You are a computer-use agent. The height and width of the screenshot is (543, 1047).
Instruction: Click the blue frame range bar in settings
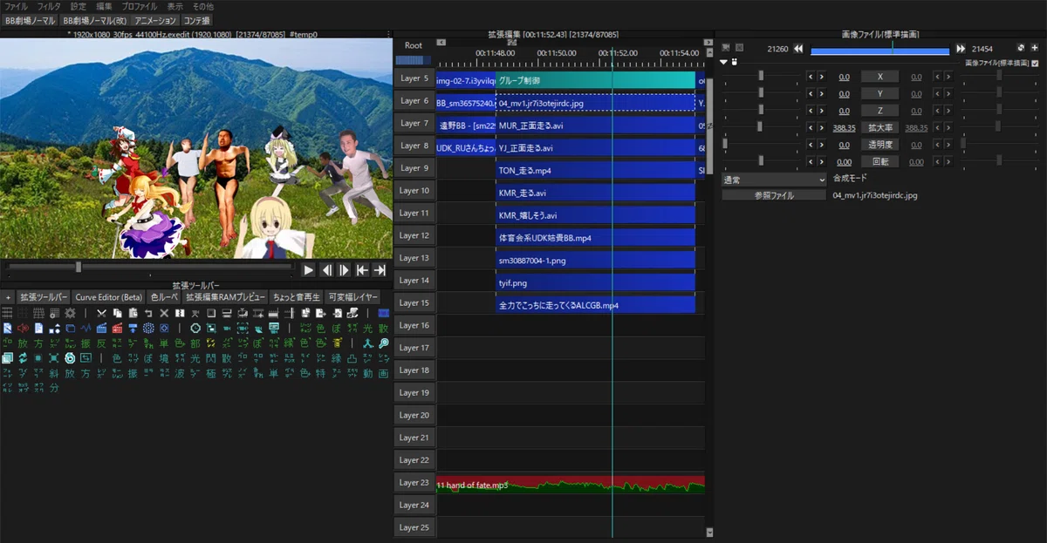click(879, 51)
